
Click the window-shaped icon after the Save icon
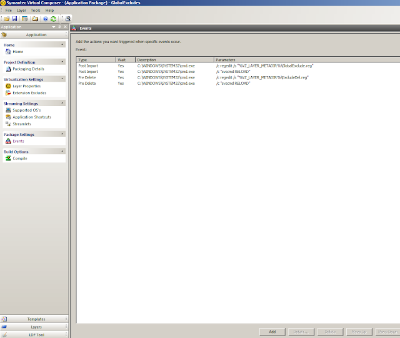click(x=25, y=19)
